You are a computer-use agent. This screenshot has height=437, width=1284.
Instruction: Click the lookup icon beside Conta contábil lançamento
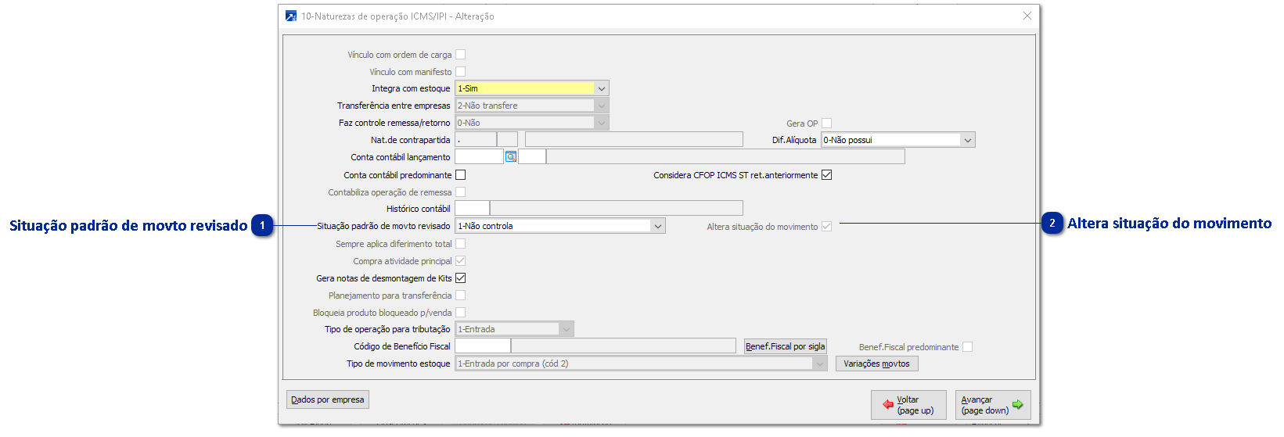[x=511, y=157]
